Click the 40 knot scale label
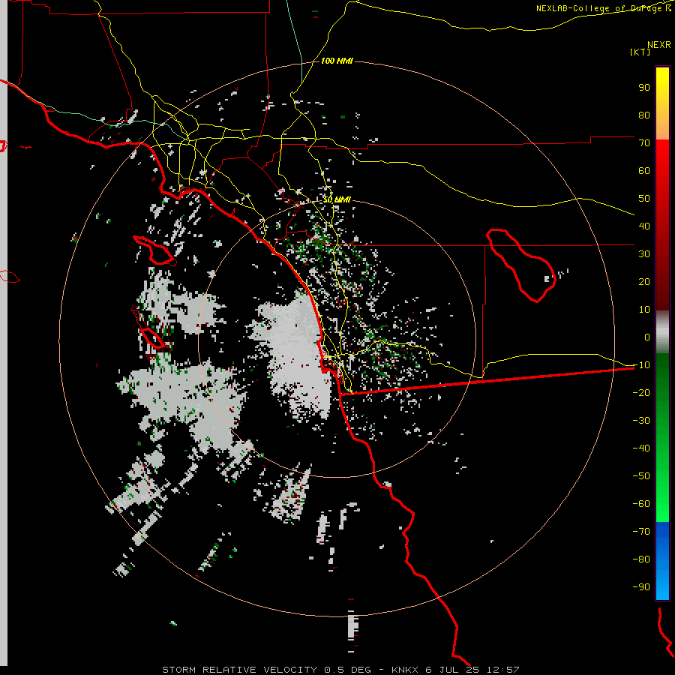The image size is (675, 675). 644,226
